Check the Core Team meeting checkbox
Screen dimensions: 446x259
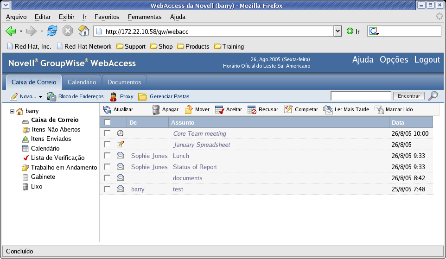coord(107,133)
